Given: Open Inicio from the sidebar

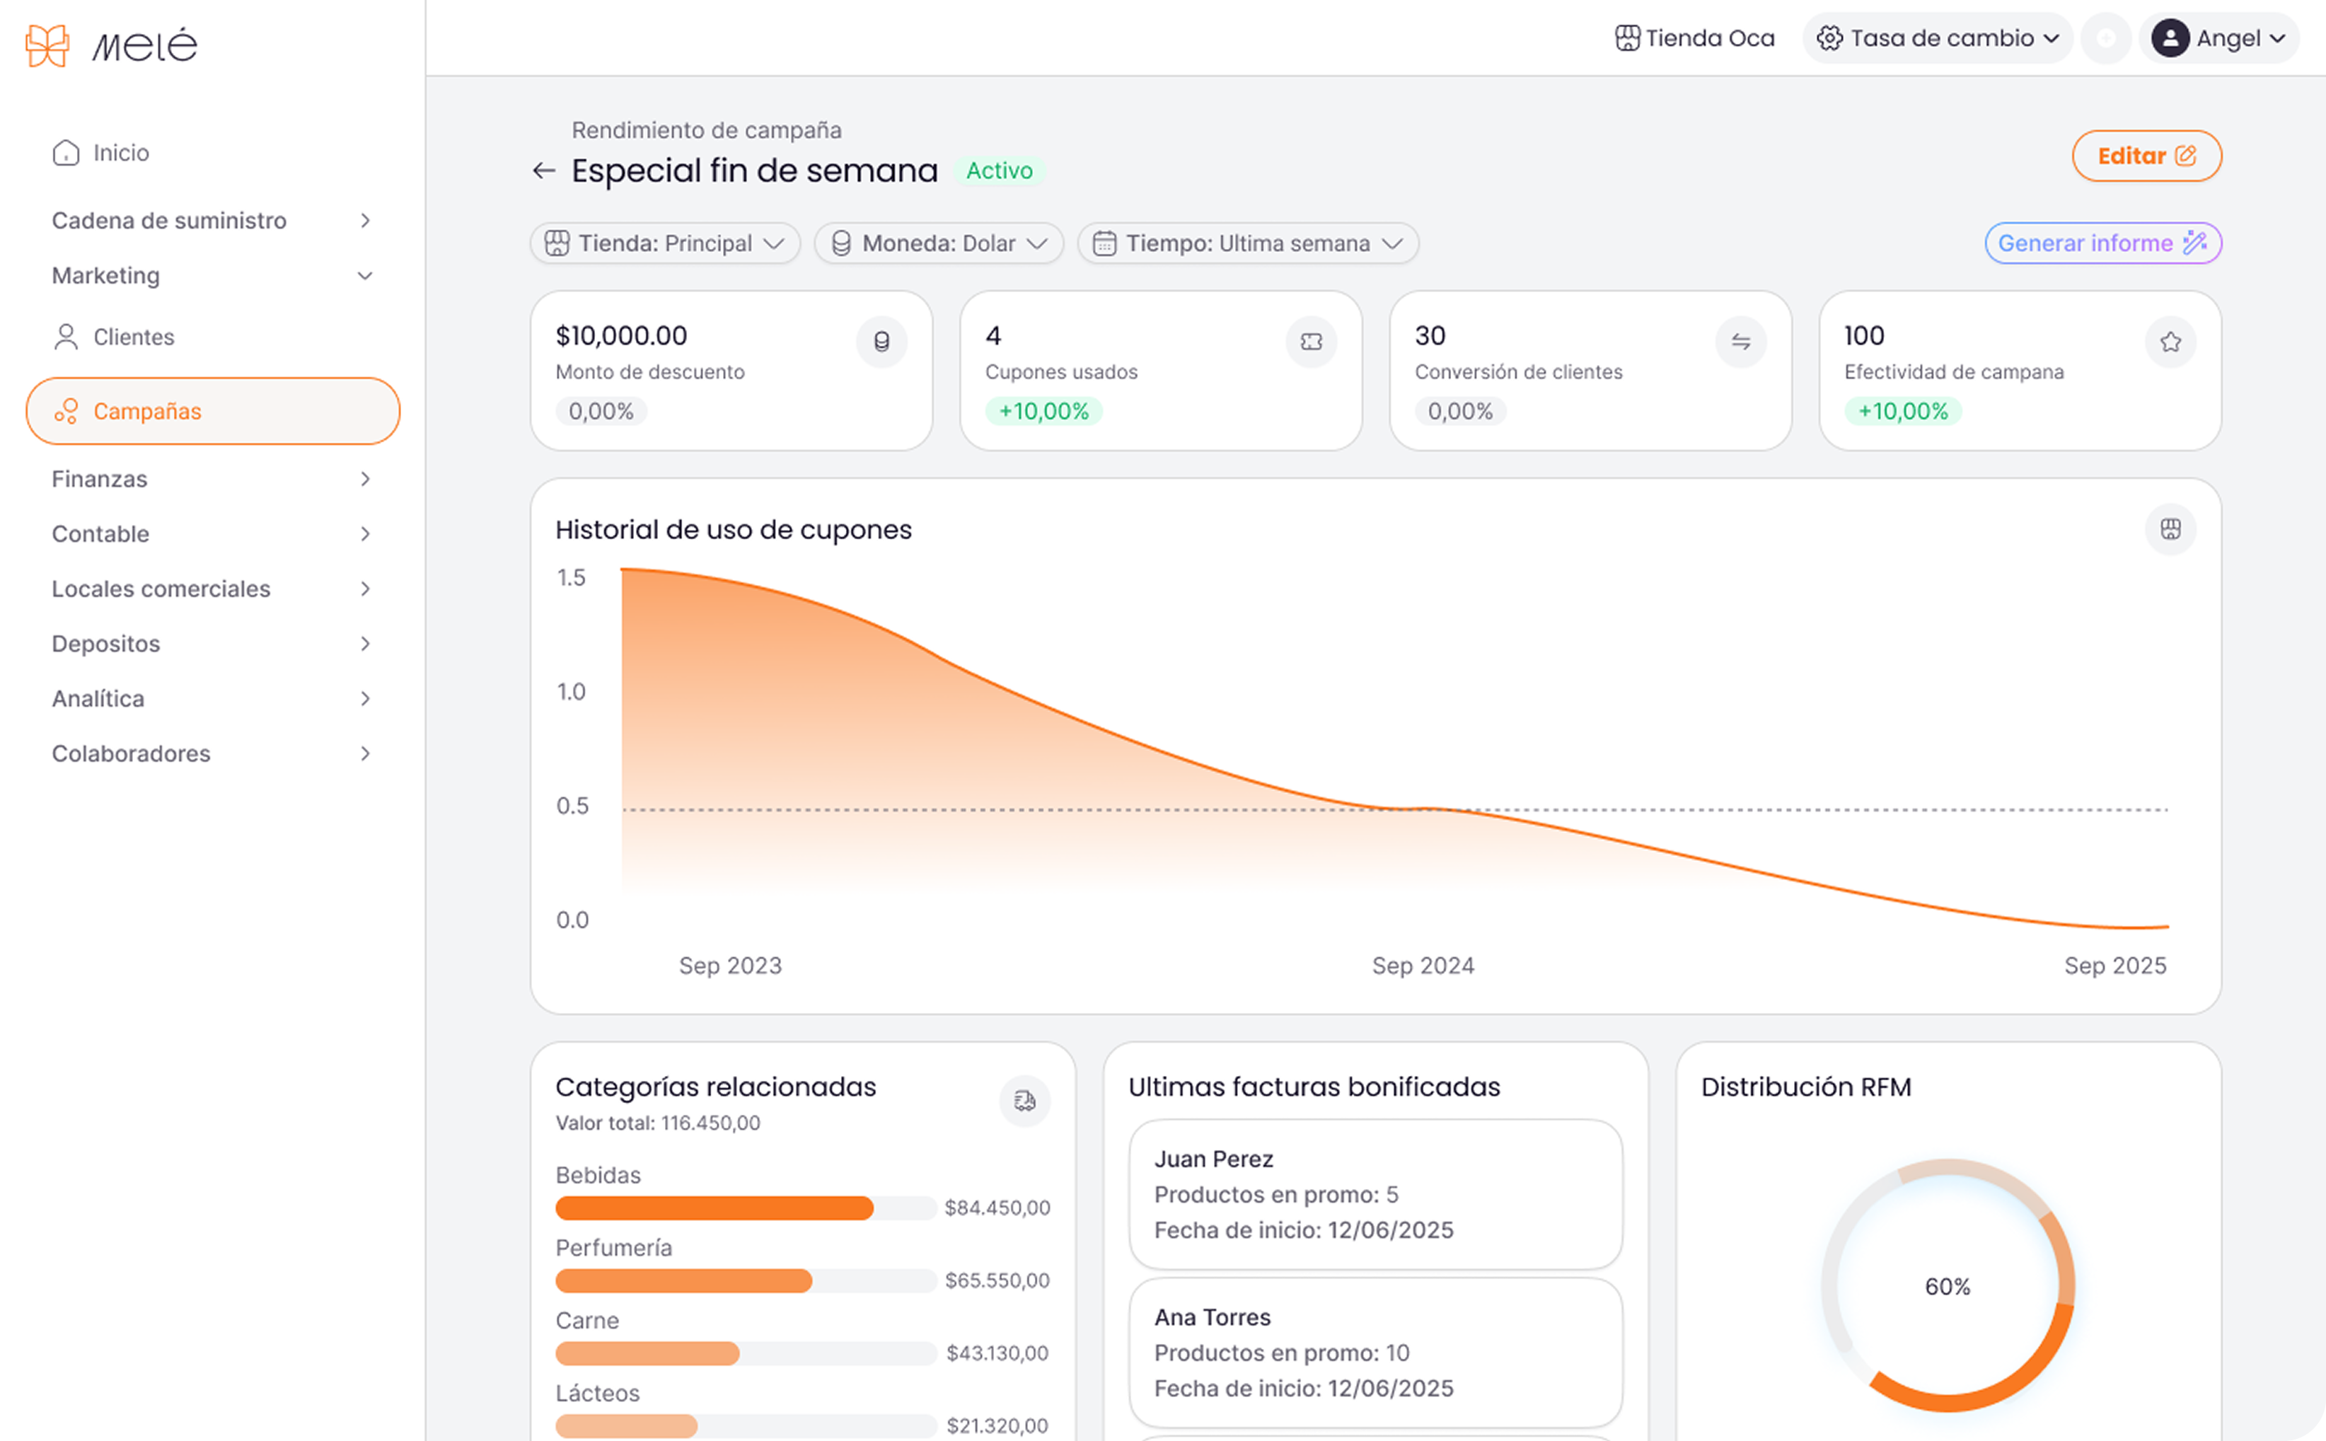Looking at the screenshot, I should click(120, 153).
